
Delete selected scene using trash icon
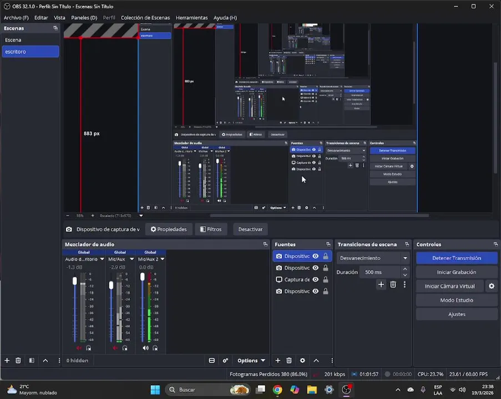18,360
